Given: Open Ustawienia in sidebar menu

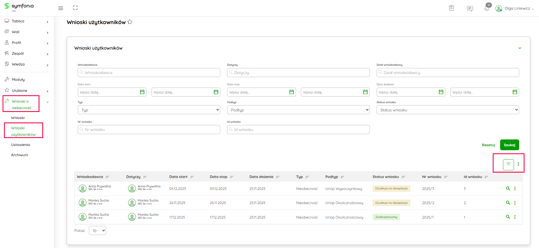Looking at the screenshot, I should [20, 145].
